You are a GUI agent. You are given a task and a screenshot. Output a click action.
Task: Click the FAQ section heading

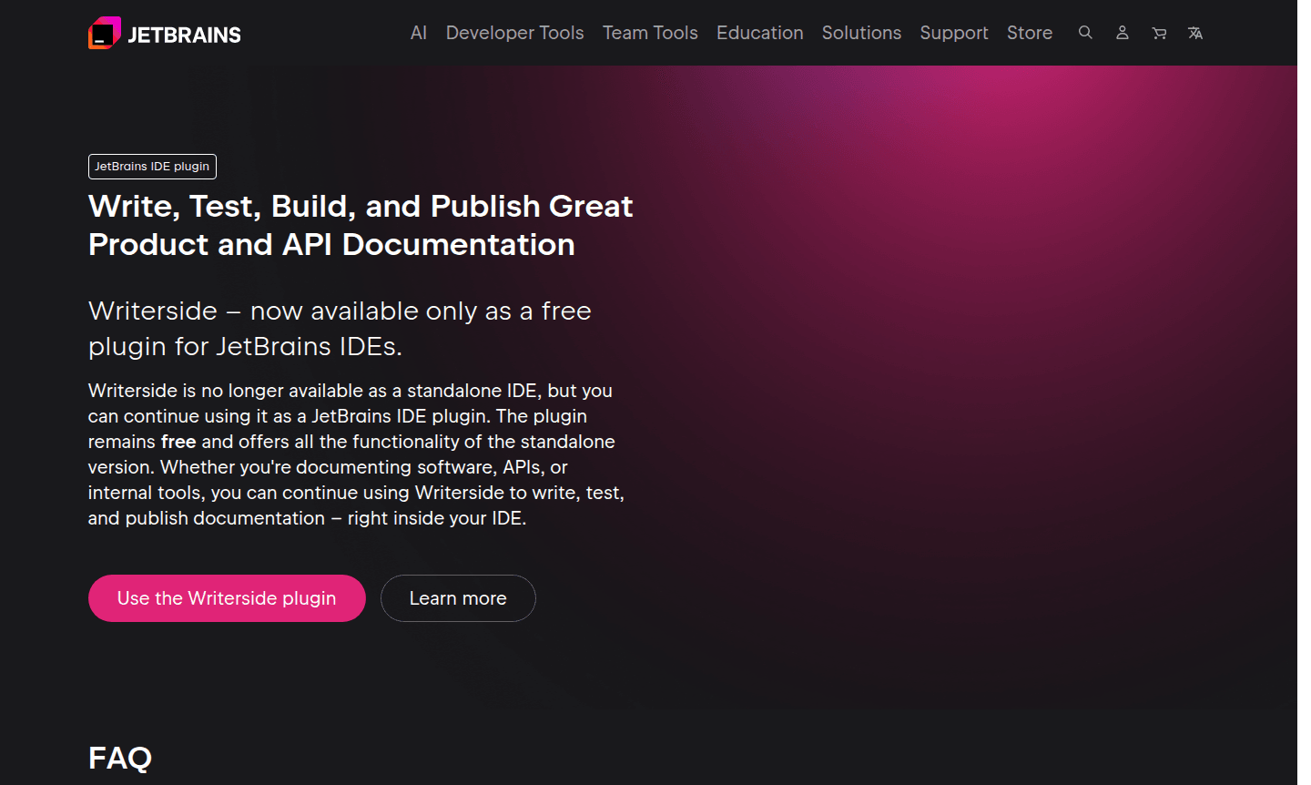point(120,758)
